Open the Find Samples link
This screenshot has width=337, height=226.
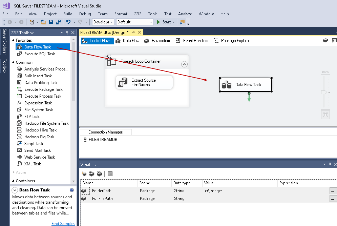tap(63, 223)
